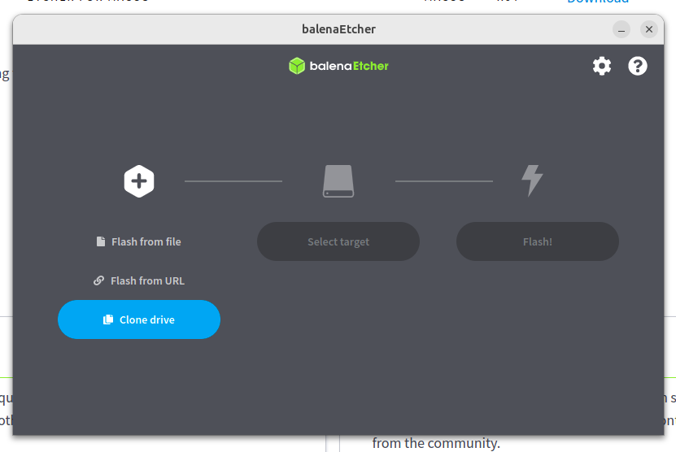Select the blue Clone drive button
Screen dimensions: 676x452
coord(139,319)
